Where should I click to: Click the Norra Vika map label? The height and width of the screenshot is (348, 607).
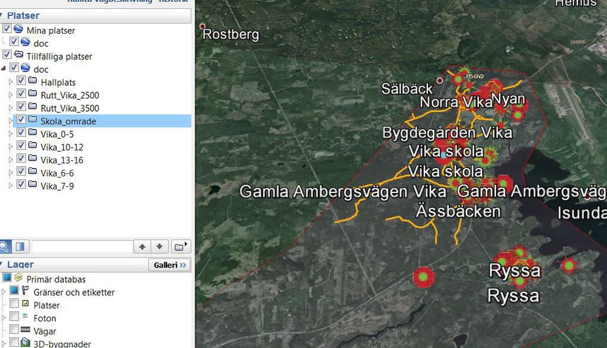[456, 102]
